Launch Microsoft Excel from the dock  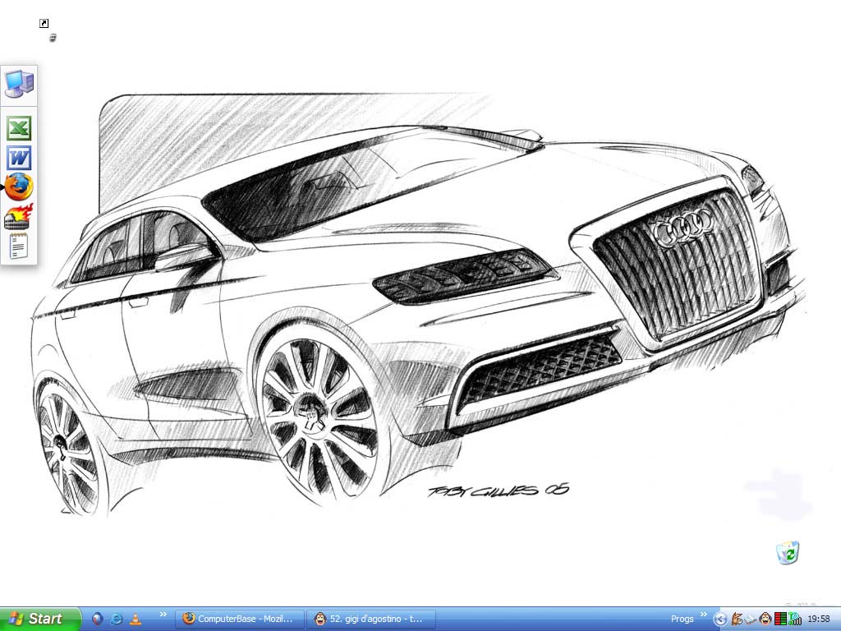[x=20, y=128]
